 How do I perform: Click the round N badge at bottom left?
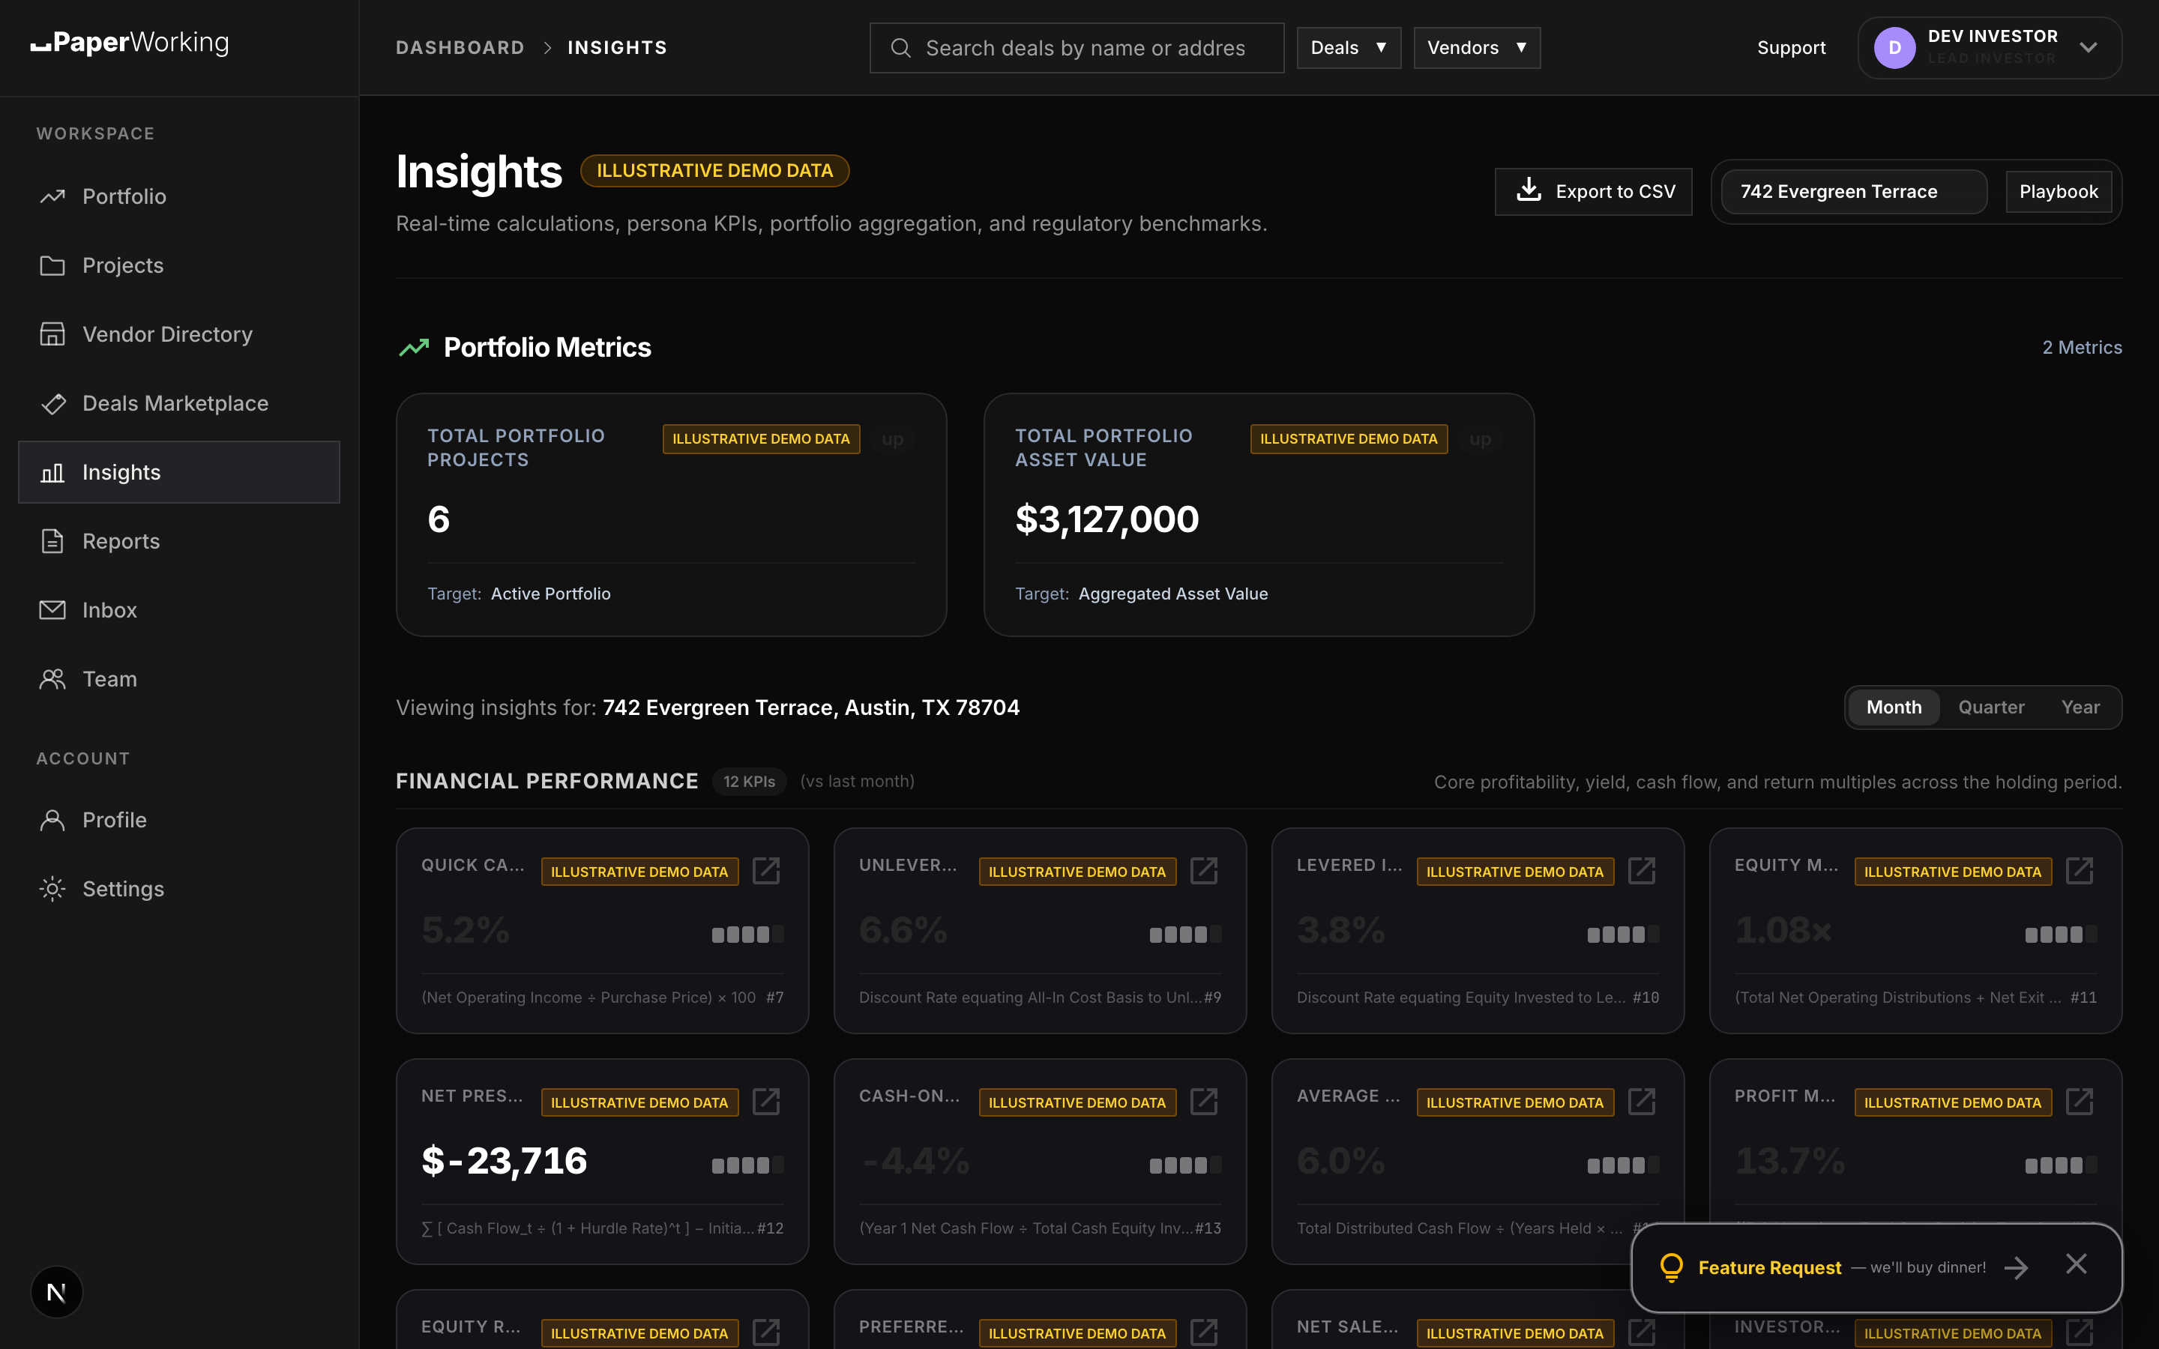pos(56,1292)
